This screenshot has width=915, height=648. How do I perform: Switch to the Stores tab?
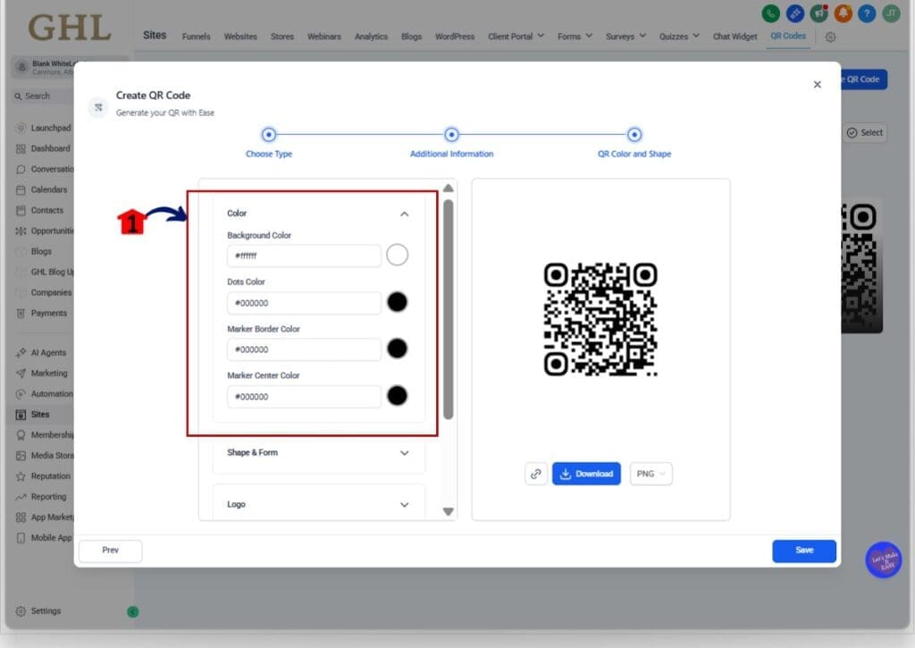[282, 36]
